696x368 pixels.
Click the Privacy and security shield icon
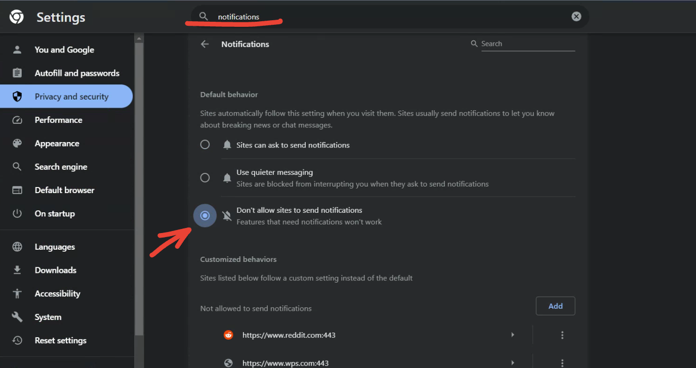click(17, 97)
